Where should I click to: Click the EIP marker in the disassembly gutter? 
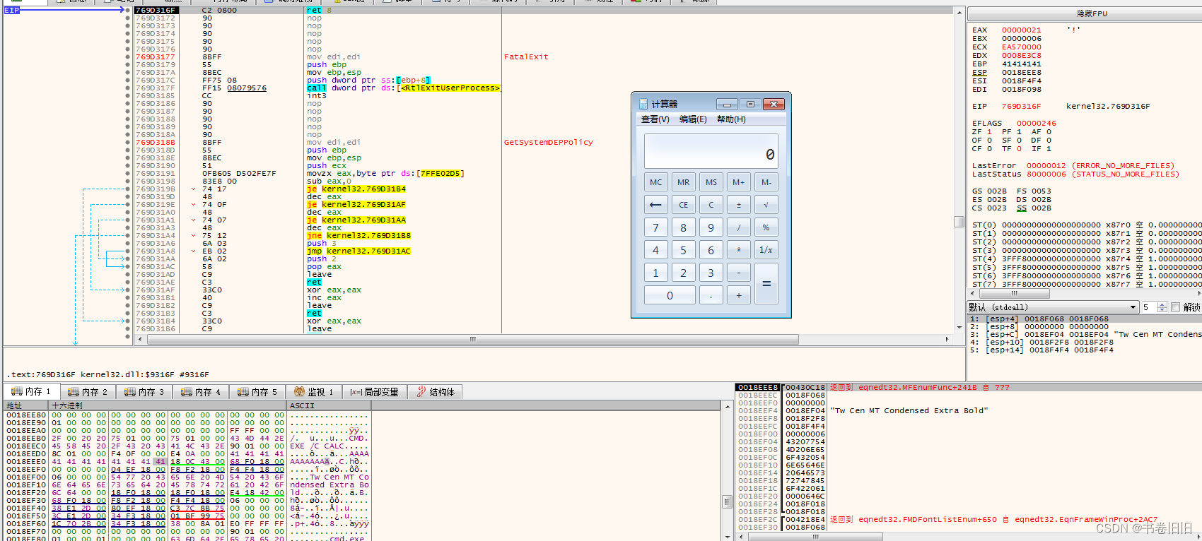click(x=12, y=10)
